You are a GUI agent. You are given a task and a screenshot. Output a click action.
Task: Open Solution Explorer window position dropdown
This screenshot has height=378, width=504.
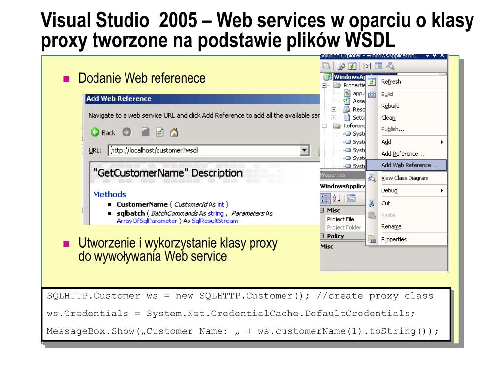click(x=427, y=56)
